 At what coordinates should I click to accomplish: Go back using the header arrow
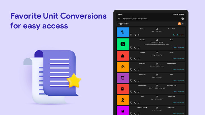point(119,19)
